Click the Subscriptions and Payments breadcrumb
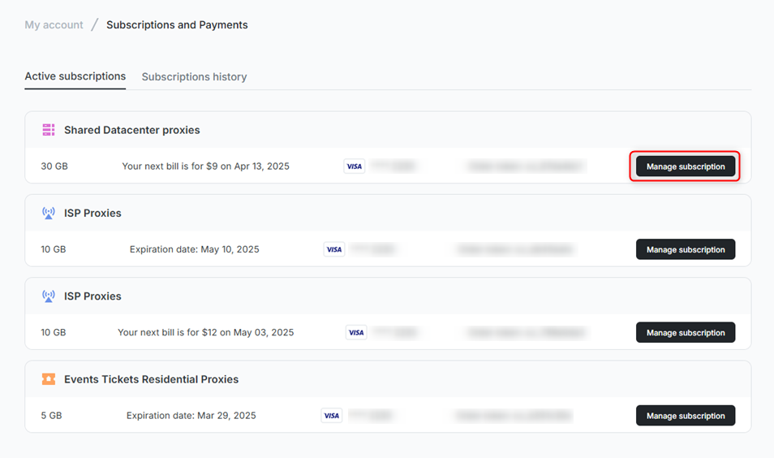 (x=177, y=24)
